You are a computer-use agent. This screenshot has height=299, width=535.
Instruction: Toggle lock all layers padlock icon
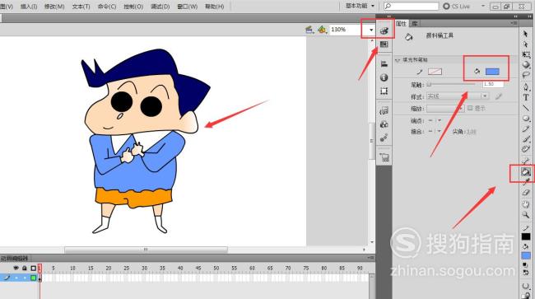pyautogui.click(x=24, y=269)
